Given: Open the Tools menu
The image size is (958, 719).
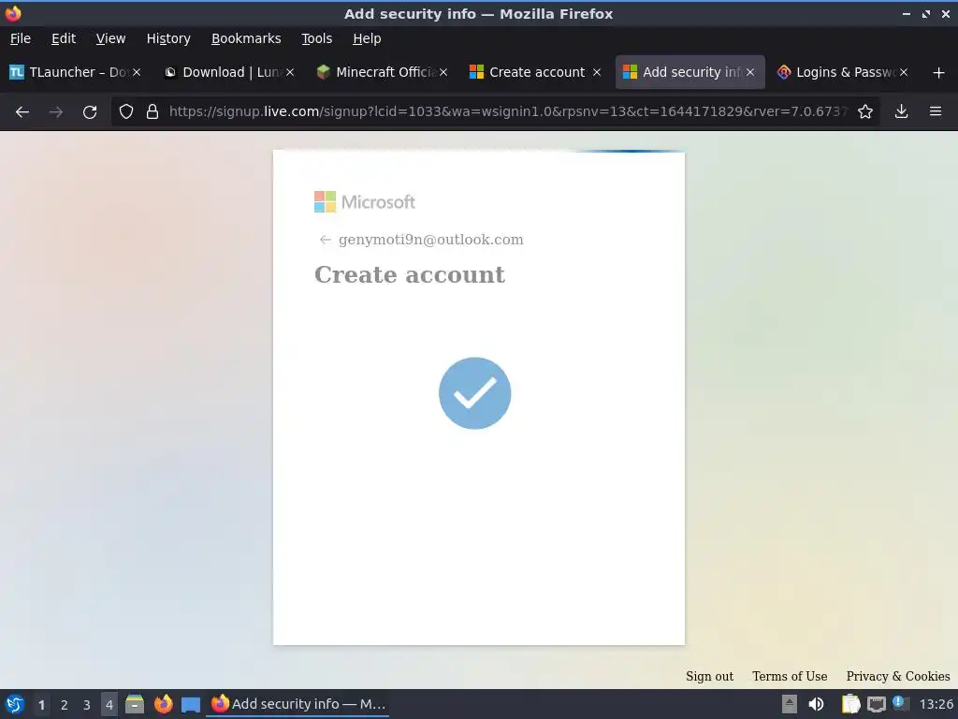Looking at the screenshot, I should pyautogui.click(x=316, y=38).
